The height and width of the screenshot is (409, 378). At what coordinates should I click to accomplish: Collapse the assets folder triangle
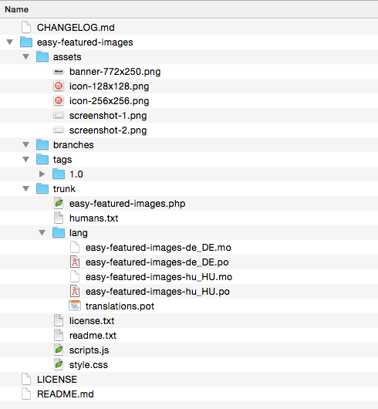pyautogui.click(x=25, y=56)
